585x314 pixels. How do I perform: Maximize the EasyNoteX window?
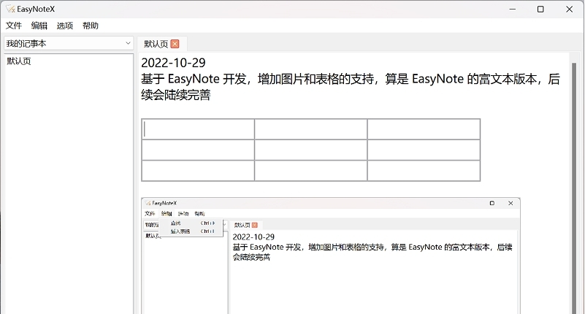coord(540,9)
